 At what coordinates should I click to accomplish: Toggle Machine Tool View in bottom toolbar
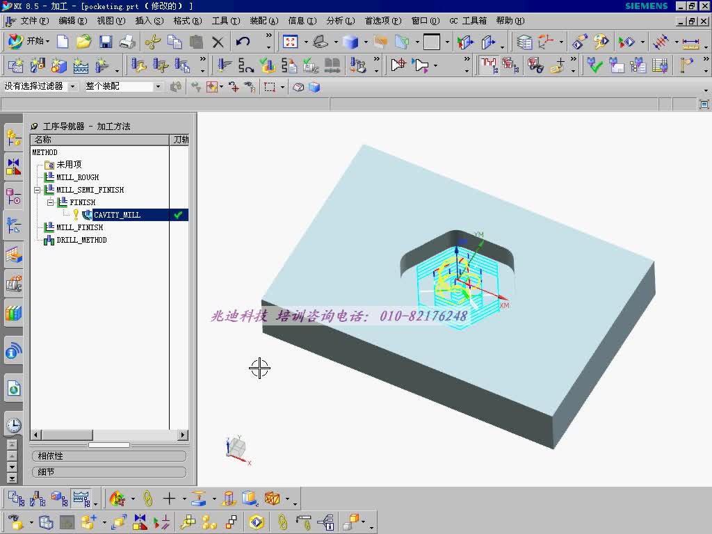[x=38, y=499]
